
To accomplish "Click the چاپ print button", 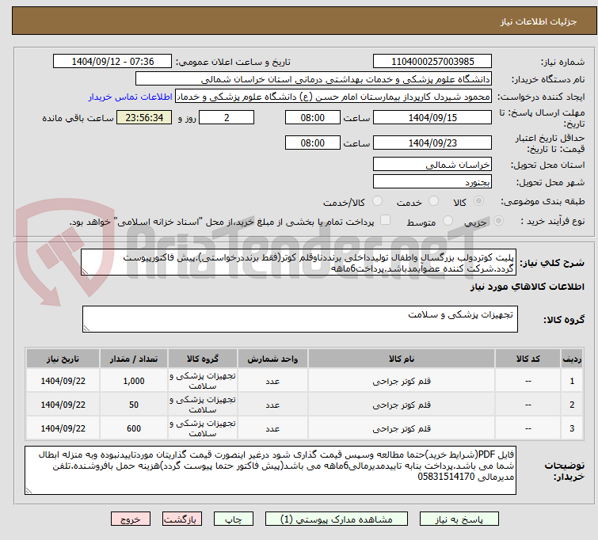I will point(234,519).
